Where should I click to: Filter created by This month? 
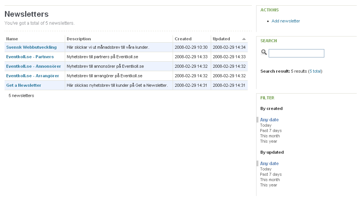click(270, 136)
